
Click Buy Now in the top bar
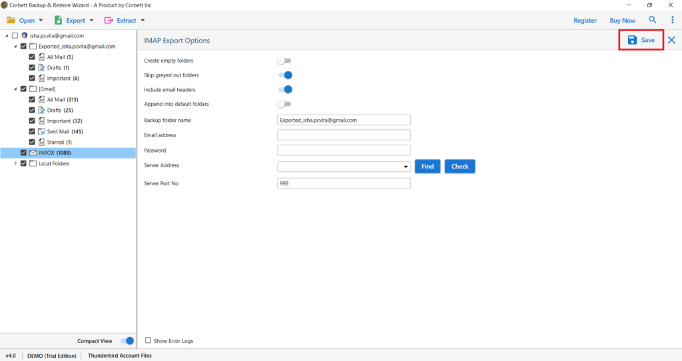(x=623, y=21)
